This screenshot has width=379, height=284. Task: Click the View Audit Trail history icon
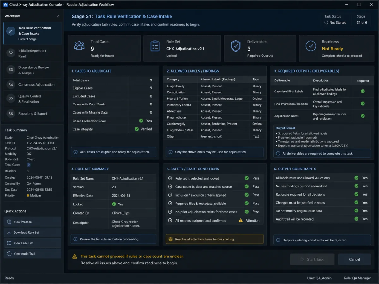[9, 254]
